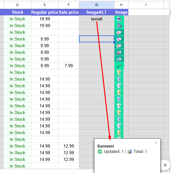171x173 pixels.
Task: Click the Regular price header cell
Action: point(45,12)
